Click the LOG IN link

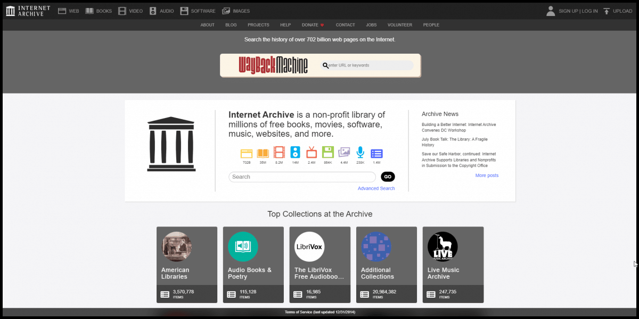[590, 11]
